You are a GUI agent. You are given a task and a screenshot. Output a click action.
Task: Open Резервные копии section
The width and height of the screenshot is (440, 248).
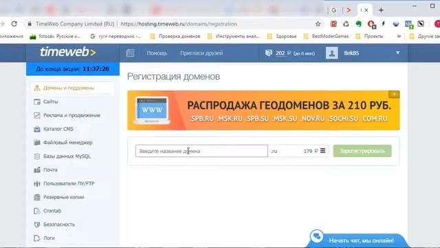(x=63, y=197)
